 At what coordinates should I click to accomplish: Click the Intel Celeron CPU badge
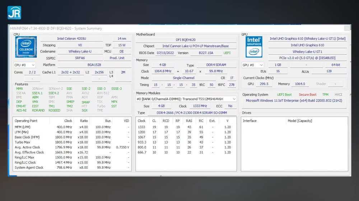click(x=26, y=47)
